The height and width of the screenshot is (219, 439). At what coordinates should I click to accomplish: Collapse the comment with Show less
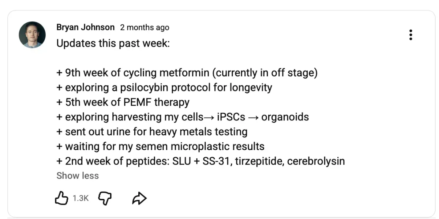[x=78, y=176]
